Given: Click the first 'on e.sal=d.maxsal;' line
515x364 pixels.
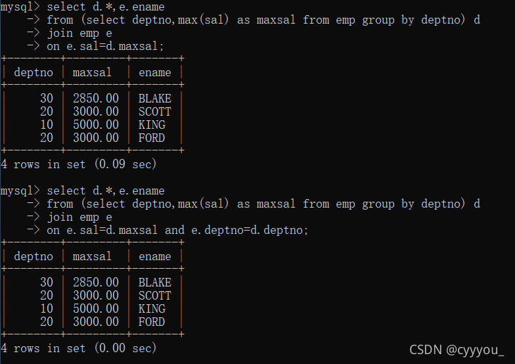Looking at the screenshot, I should tap(105, 46).
